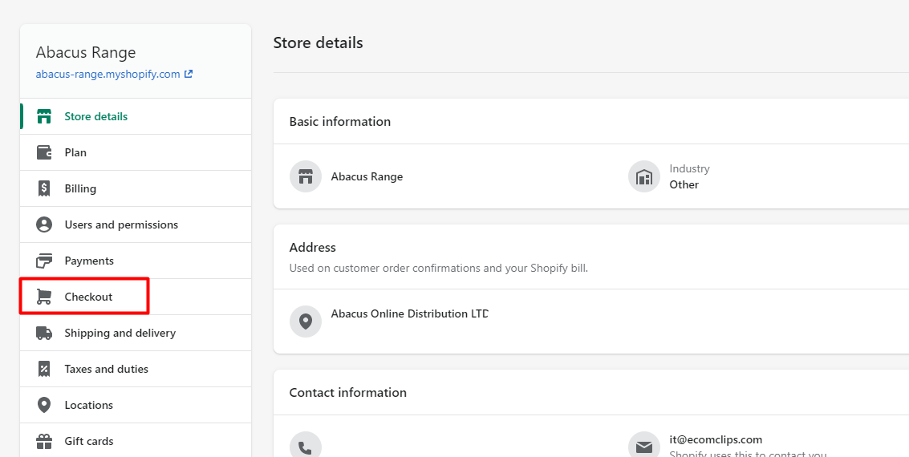
Task: Click the Taxes and duties percent icon
Action: (44, 369)
